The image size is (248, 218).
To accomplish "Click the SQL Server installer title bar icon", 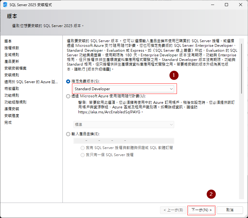I will click(x=5, y=5).
